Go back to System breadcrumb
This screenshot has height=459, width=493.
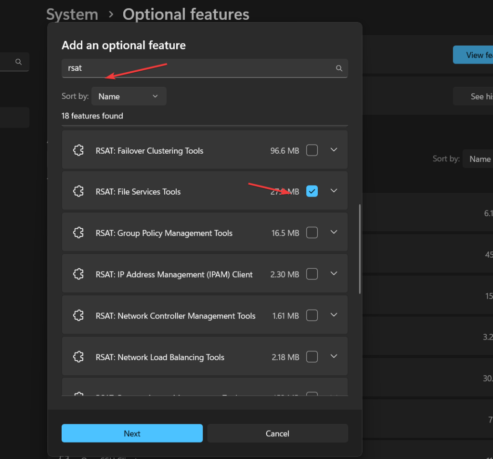tap(72, 14)
